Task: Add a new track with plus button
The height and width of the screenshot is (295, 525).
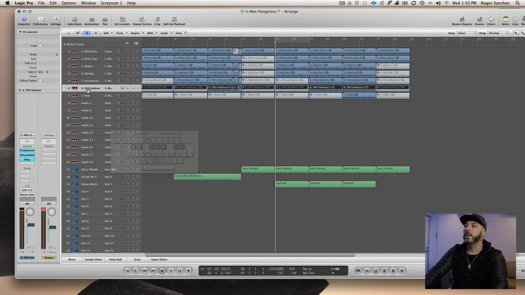Action: [127, 44]
